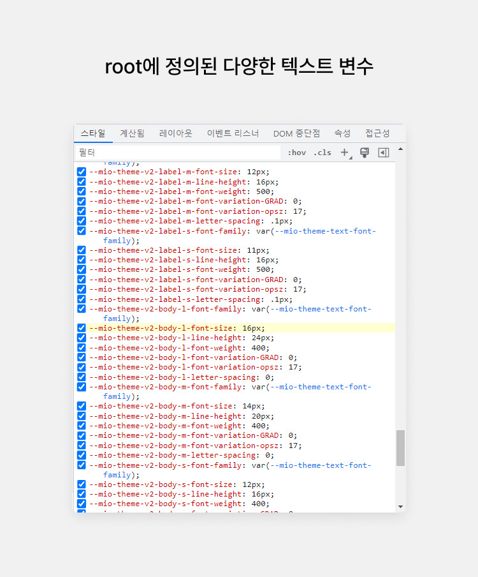Click the computed styles sidebar toggle icon
This screenshot has height=577, width=478.
click(384, 153)
